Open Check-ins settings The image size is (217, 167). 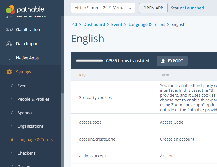(x=26, y=153)
